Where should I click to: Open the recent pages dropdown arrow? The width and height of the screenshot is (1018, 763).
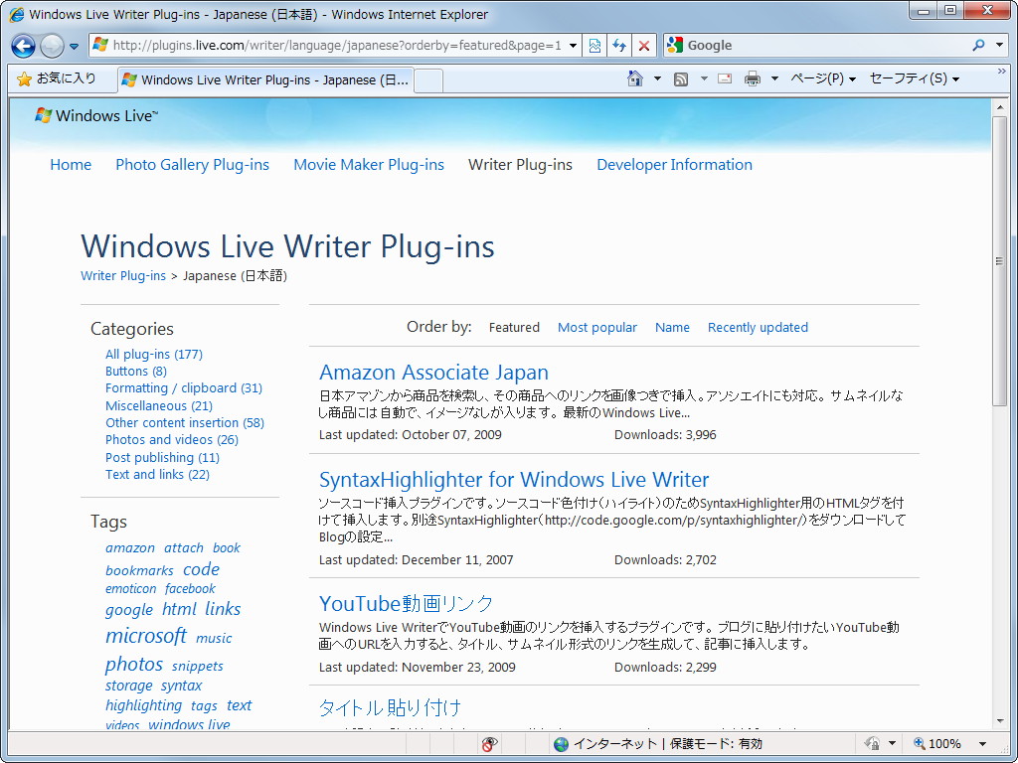tap(74, 46)
